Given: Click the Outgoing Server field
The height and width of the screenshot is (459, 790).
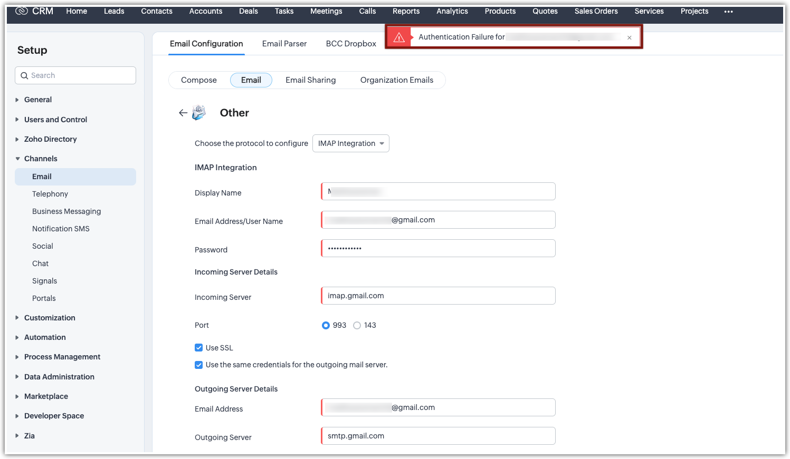Looking at the screenshot, I should [x=438, y=436].
